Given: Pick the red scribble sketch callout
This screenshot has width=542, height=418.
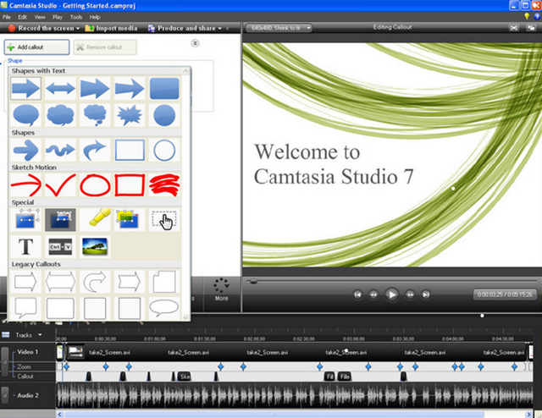Looking at the screenshot, I should [x=164, y=184].
